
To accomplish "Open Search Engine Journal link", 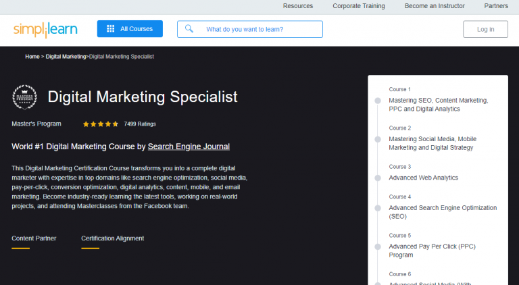I will coord(189,147).
